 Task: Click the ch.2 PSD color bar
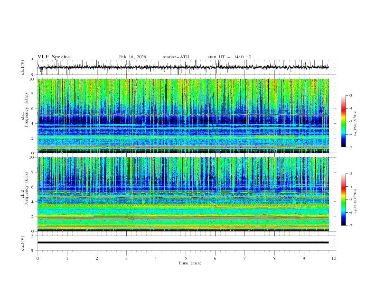coord(343,199)
